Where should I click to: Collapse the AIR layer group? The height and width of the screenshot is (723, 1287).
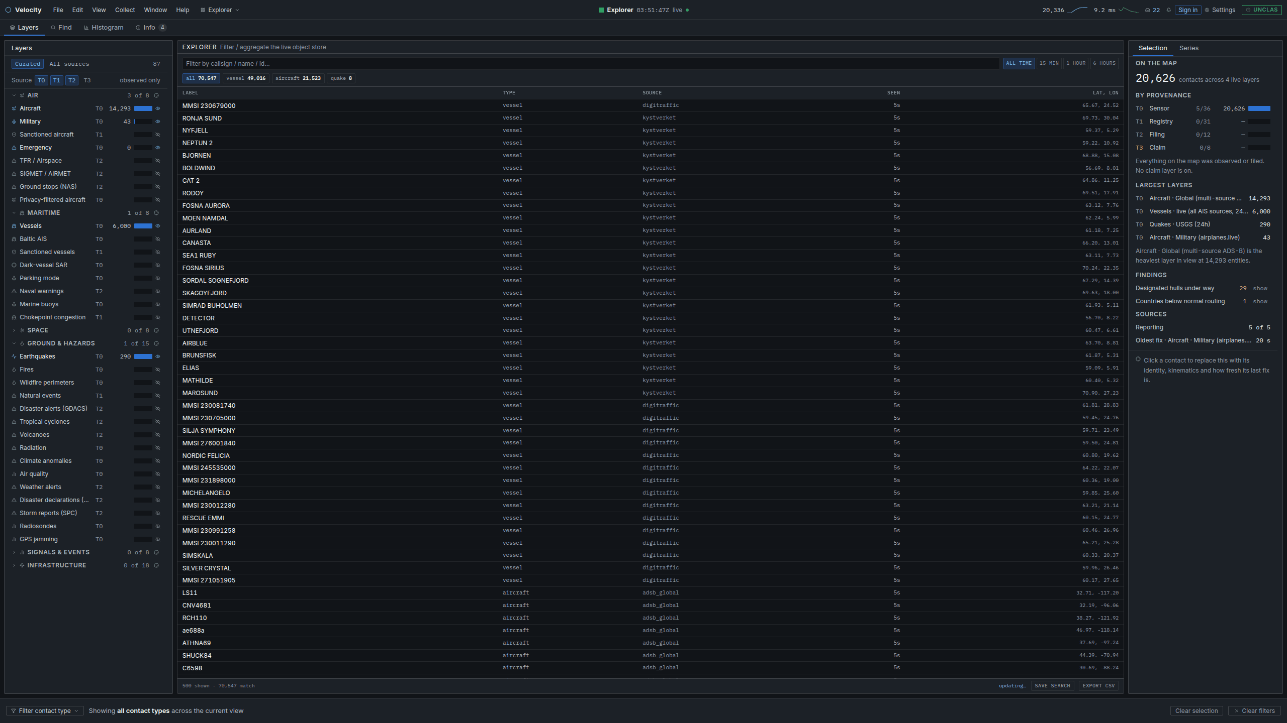[14, 95]
